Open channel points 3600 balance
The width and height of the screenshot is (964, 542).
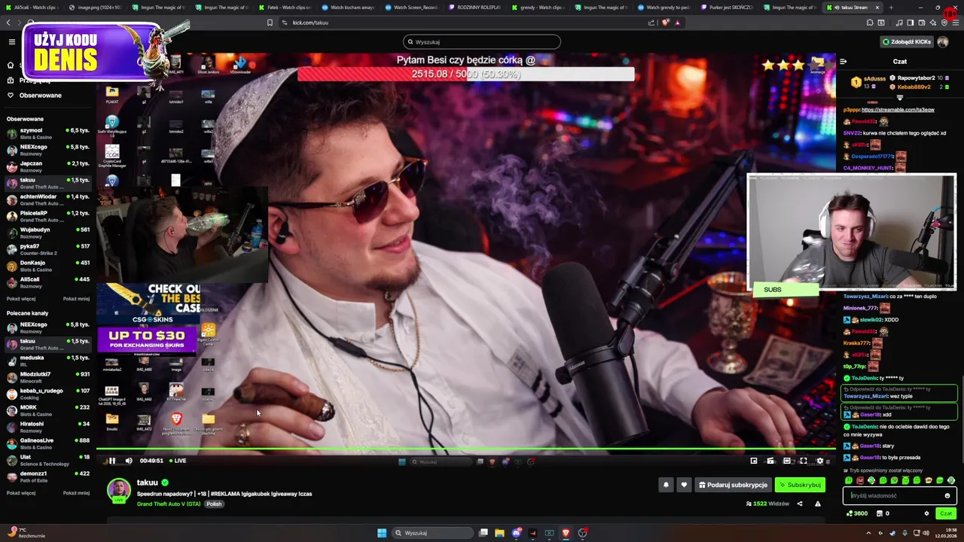(x=857, y=513)
